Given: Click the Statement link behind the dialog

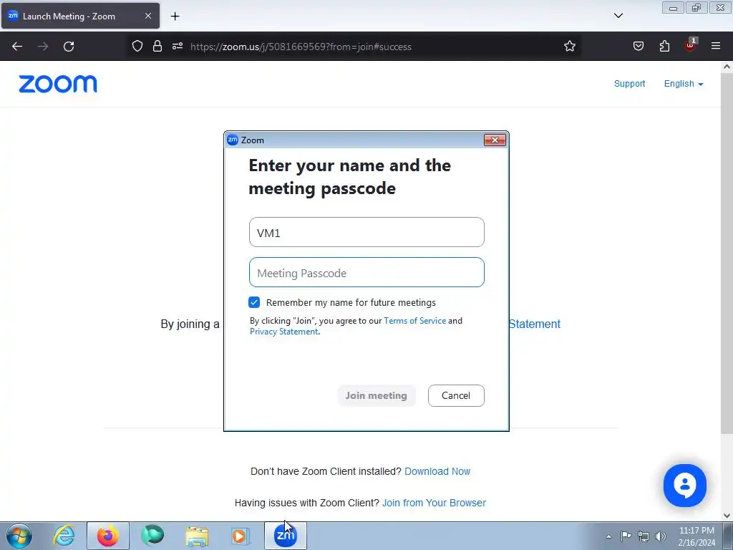Looking at the screenshot, I should pos(534,324).
